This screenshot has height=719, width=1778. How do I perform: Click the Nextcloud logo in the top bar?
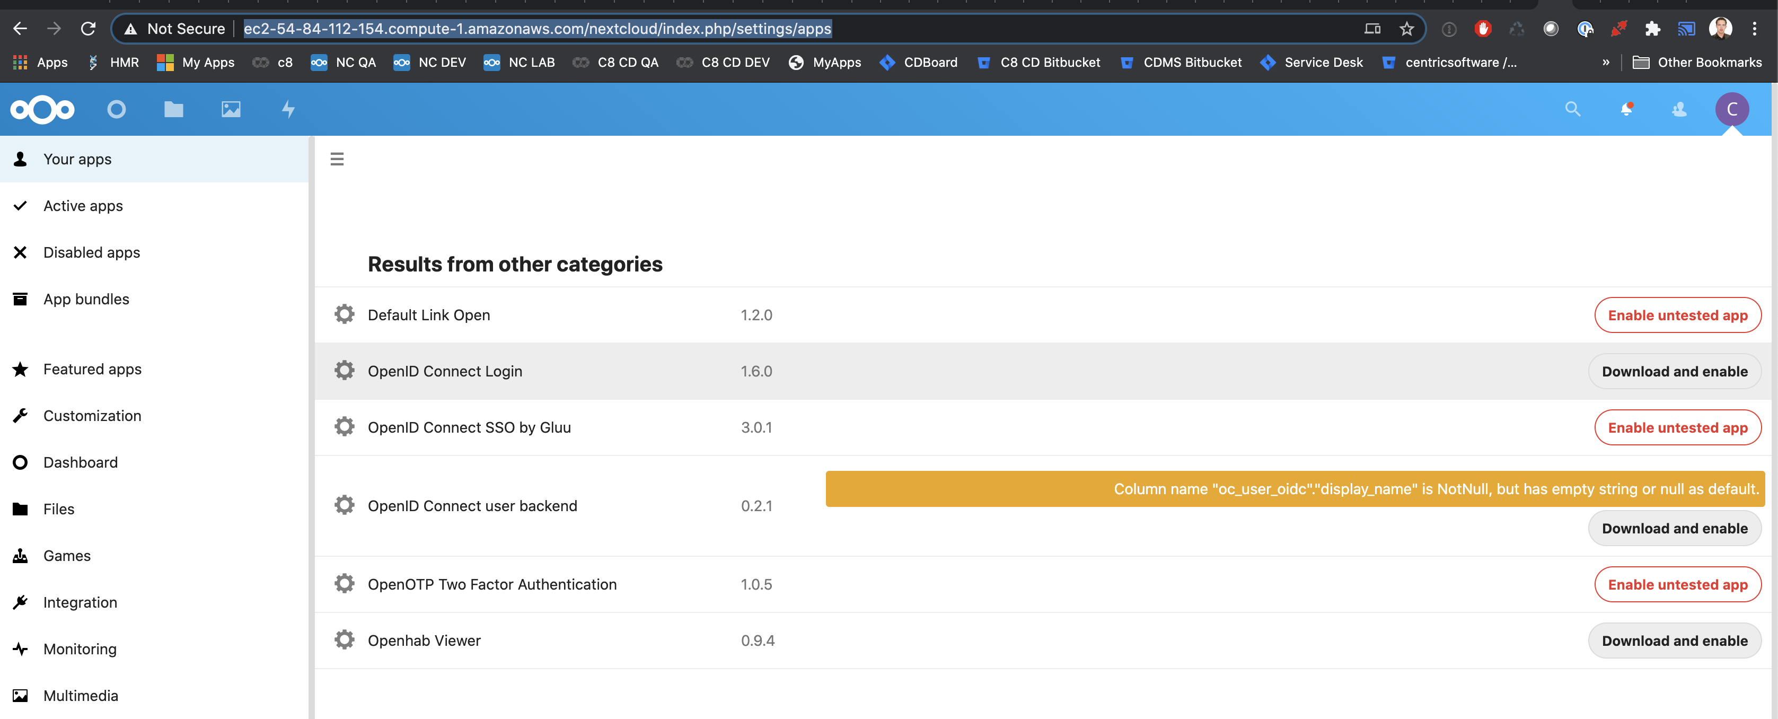tap(42, 109)
